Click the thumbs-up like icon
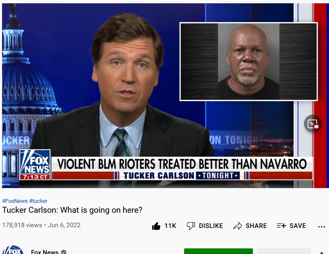329x254 pixels. [156, 226]
